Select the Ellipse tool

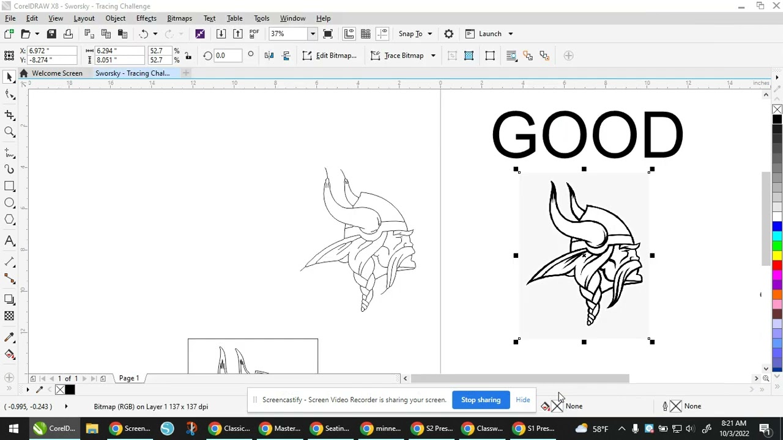pos(9,203)
